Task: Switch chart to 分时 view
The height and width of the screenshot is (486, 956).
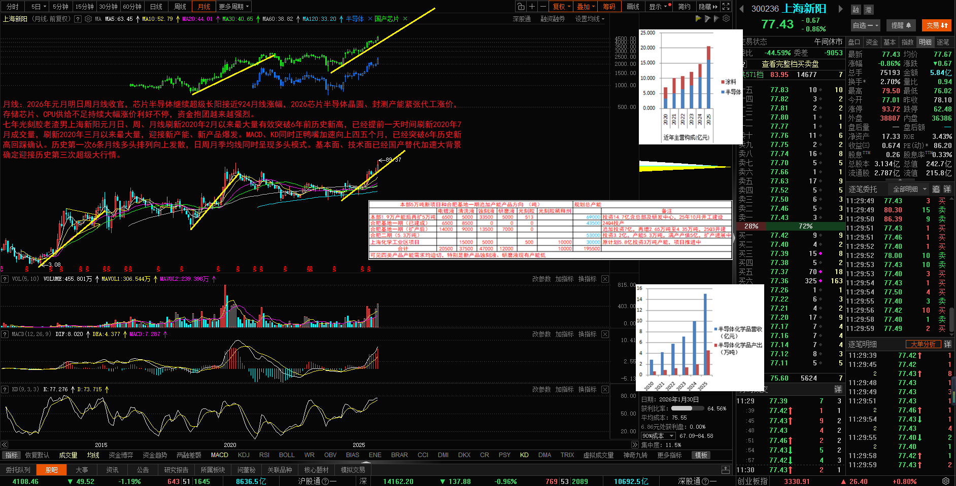Action: tap(13, 7)
